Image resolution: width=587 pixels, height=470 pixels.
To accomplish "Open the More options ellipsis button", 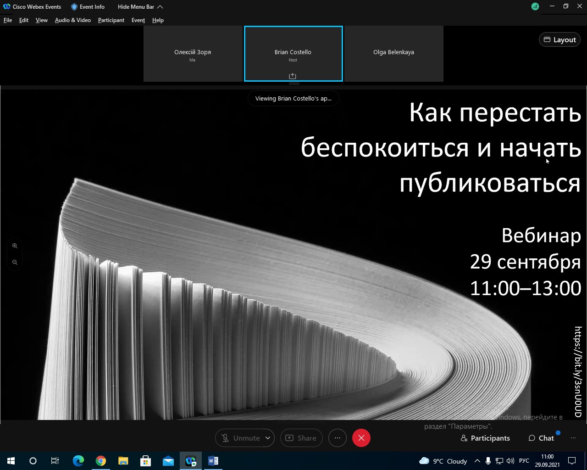I will (338, 438).
